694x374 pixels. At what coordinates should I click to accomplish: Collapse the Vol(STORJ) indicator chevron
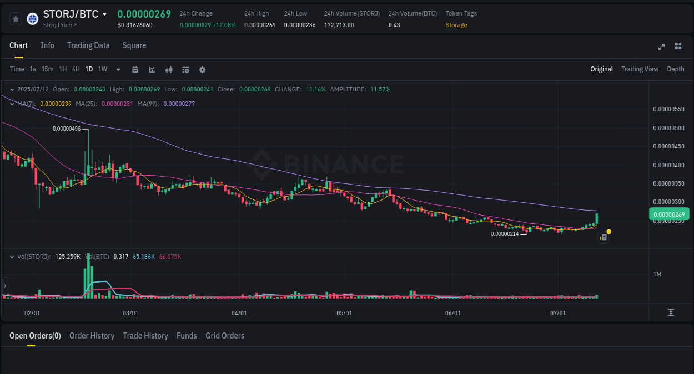click(x=11, y=257)
